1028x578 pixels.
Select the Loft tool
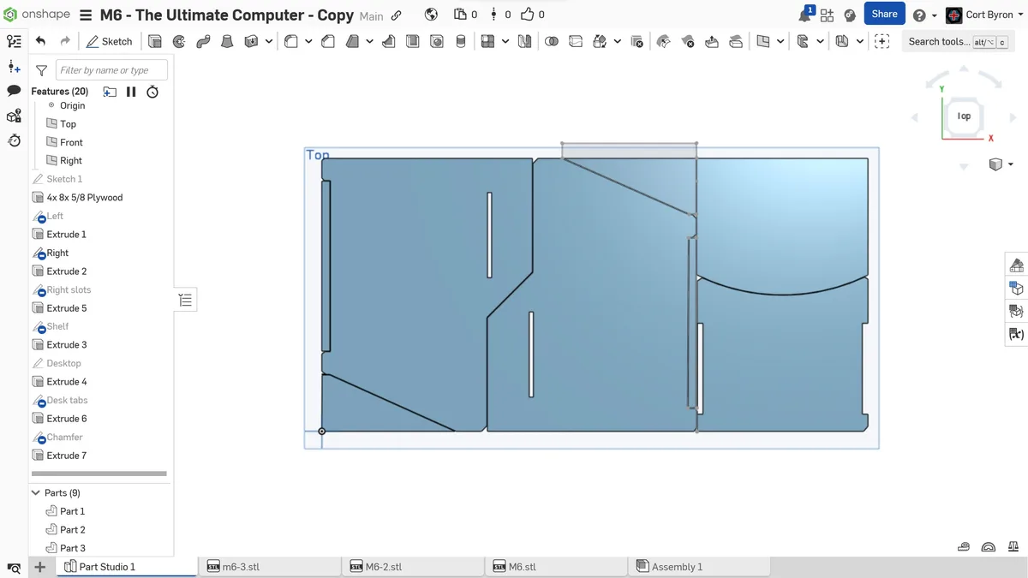[227, 41]
